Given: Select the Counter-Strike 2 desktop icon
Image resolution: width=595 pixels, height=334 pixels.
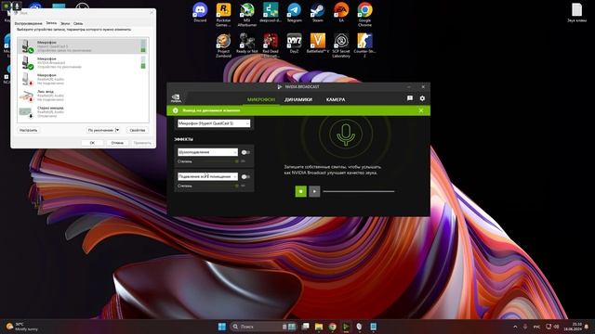Looking at the screenshot, I should tap(364, 45).
